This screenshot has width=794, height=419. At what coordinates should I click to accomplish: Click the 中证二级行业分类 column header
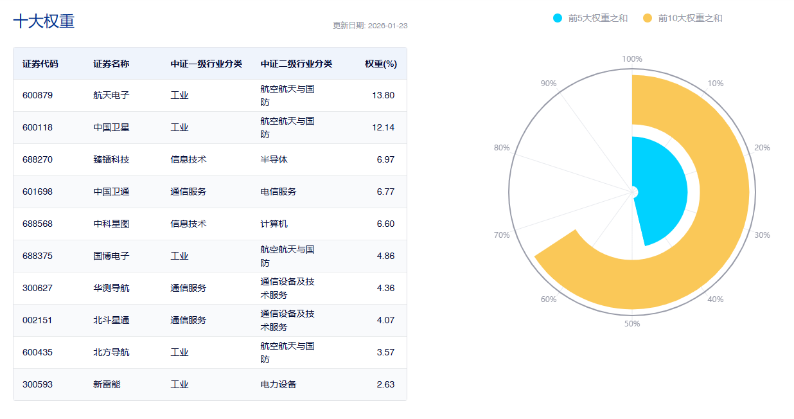(x=296, y=64)
